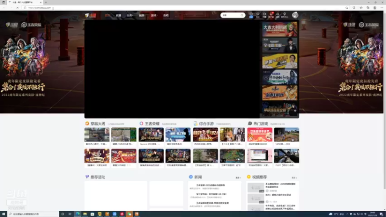Viewport: 386px width, 217px height.
Task: Open a new browser tab with plus
Action: coord(46,2)
